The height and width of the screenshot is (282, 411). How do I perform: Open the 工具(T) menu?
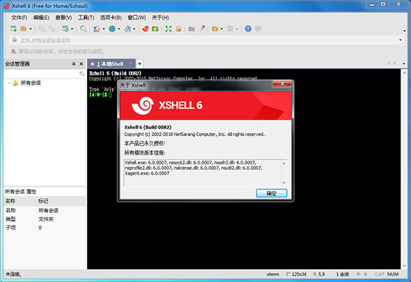[x=86, y=18]
